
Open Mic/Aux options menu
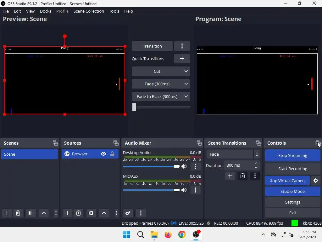(196, 190)
